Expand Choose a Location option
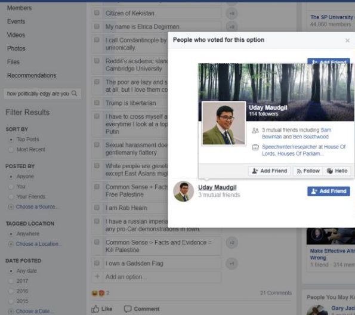 [x=37, y=244]
